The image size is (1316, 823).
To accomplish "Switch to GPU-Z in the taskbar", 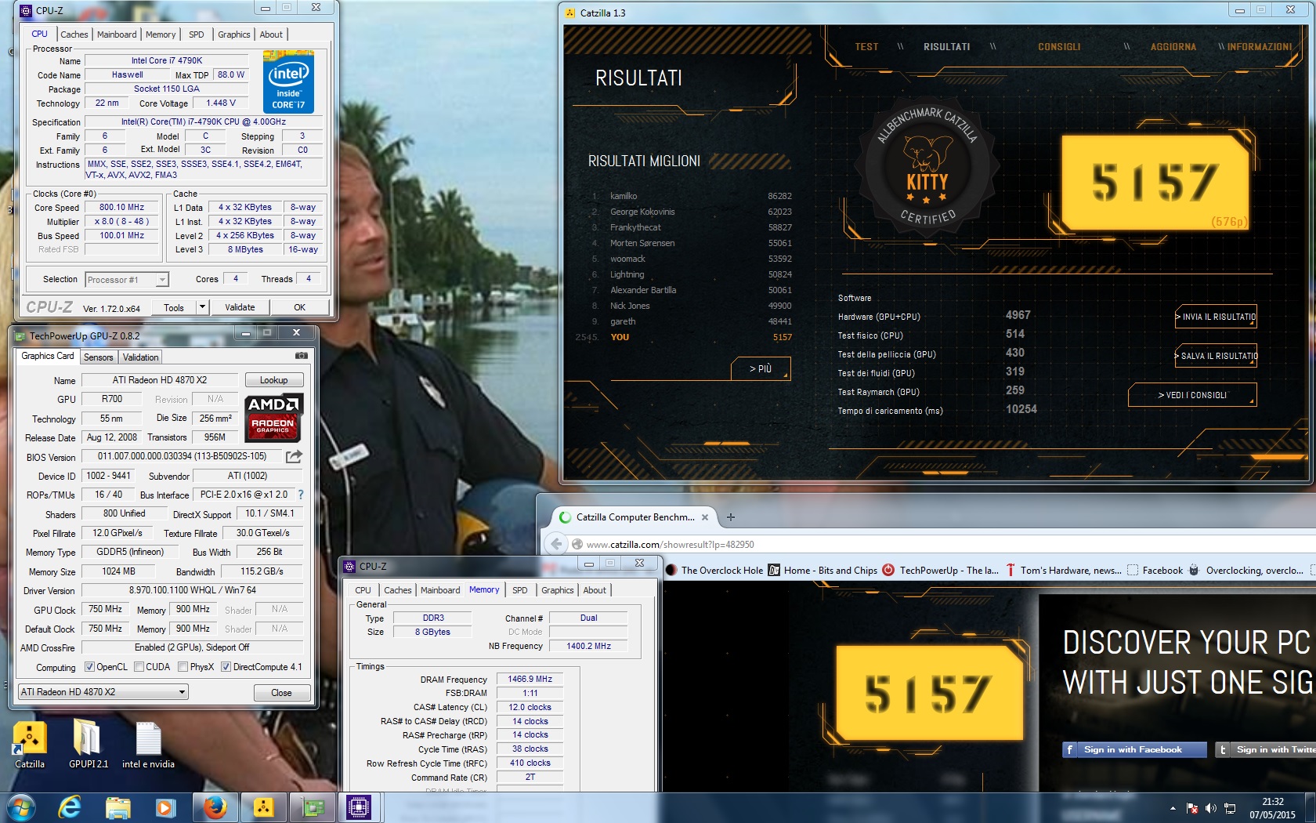I will click(313, 807).
